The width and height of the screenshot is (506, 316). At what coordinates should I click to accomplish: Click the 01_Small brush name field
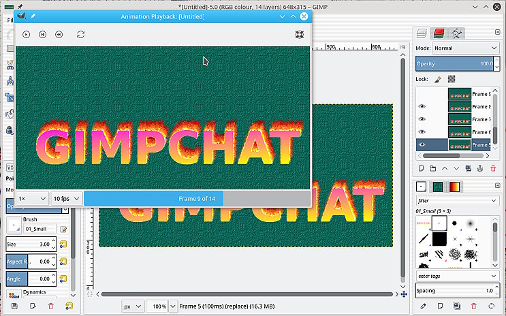coord(39,229)
